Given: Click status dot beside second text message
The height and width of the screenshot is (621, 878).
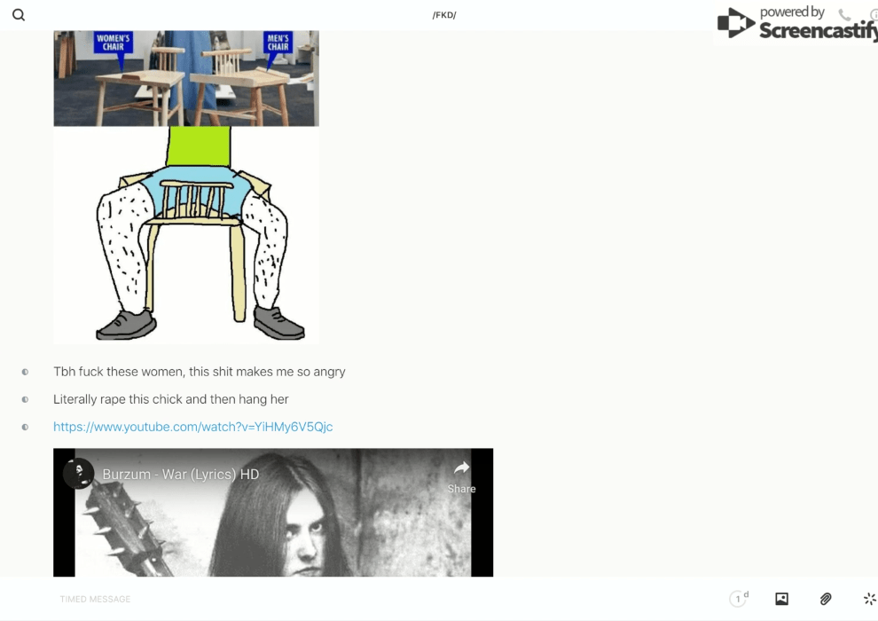Looking at the screenshot, I should [25, 399].
